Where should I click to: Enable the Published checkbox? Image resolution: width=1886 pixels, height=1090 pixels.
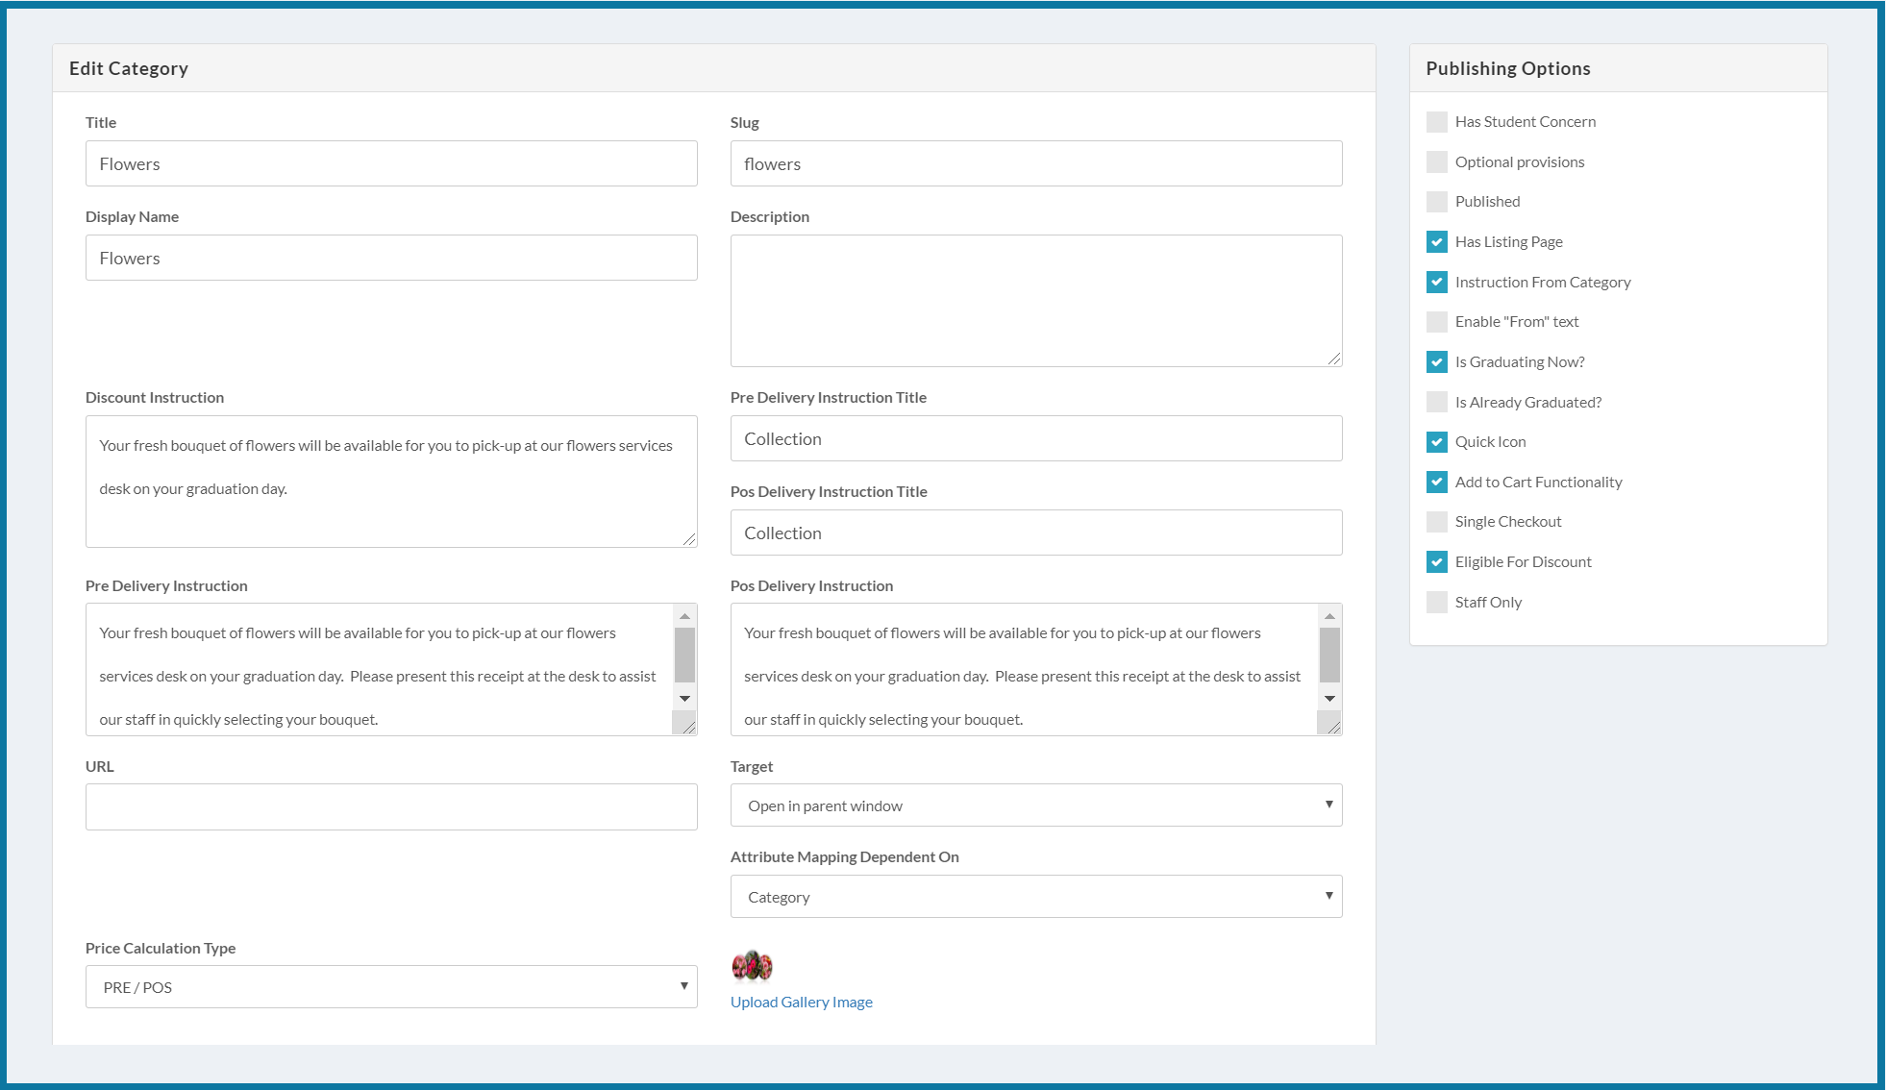pos(1437,202)
